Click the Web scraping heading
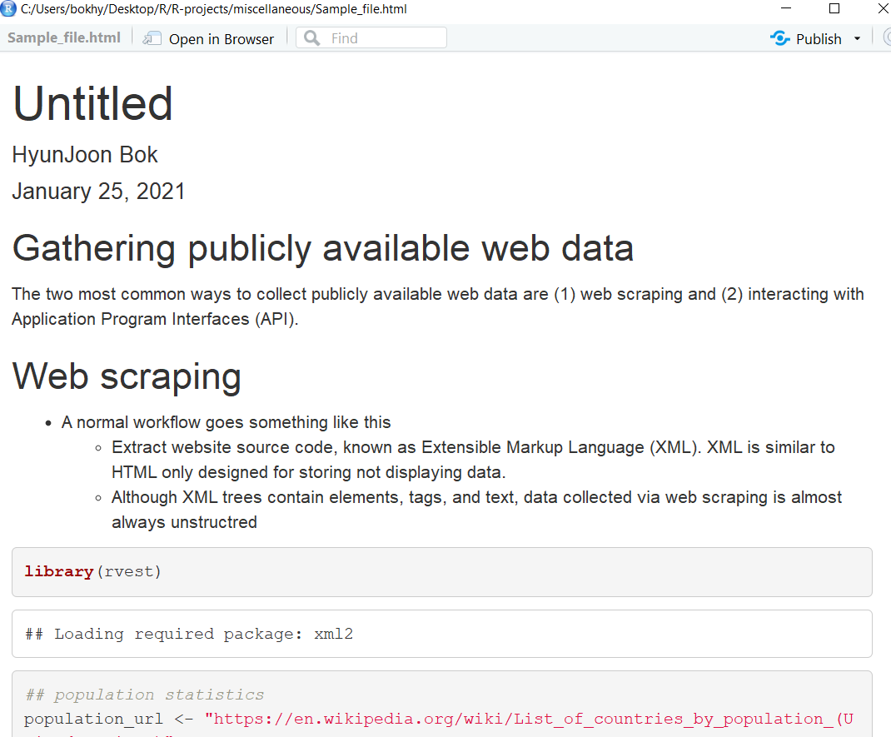Viewport: 891px width, 737px height. pos(126,376)
